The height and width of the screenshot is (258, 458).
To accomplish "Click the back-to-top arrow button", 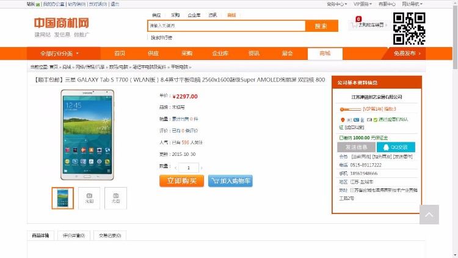I will [x=429, y=215].
